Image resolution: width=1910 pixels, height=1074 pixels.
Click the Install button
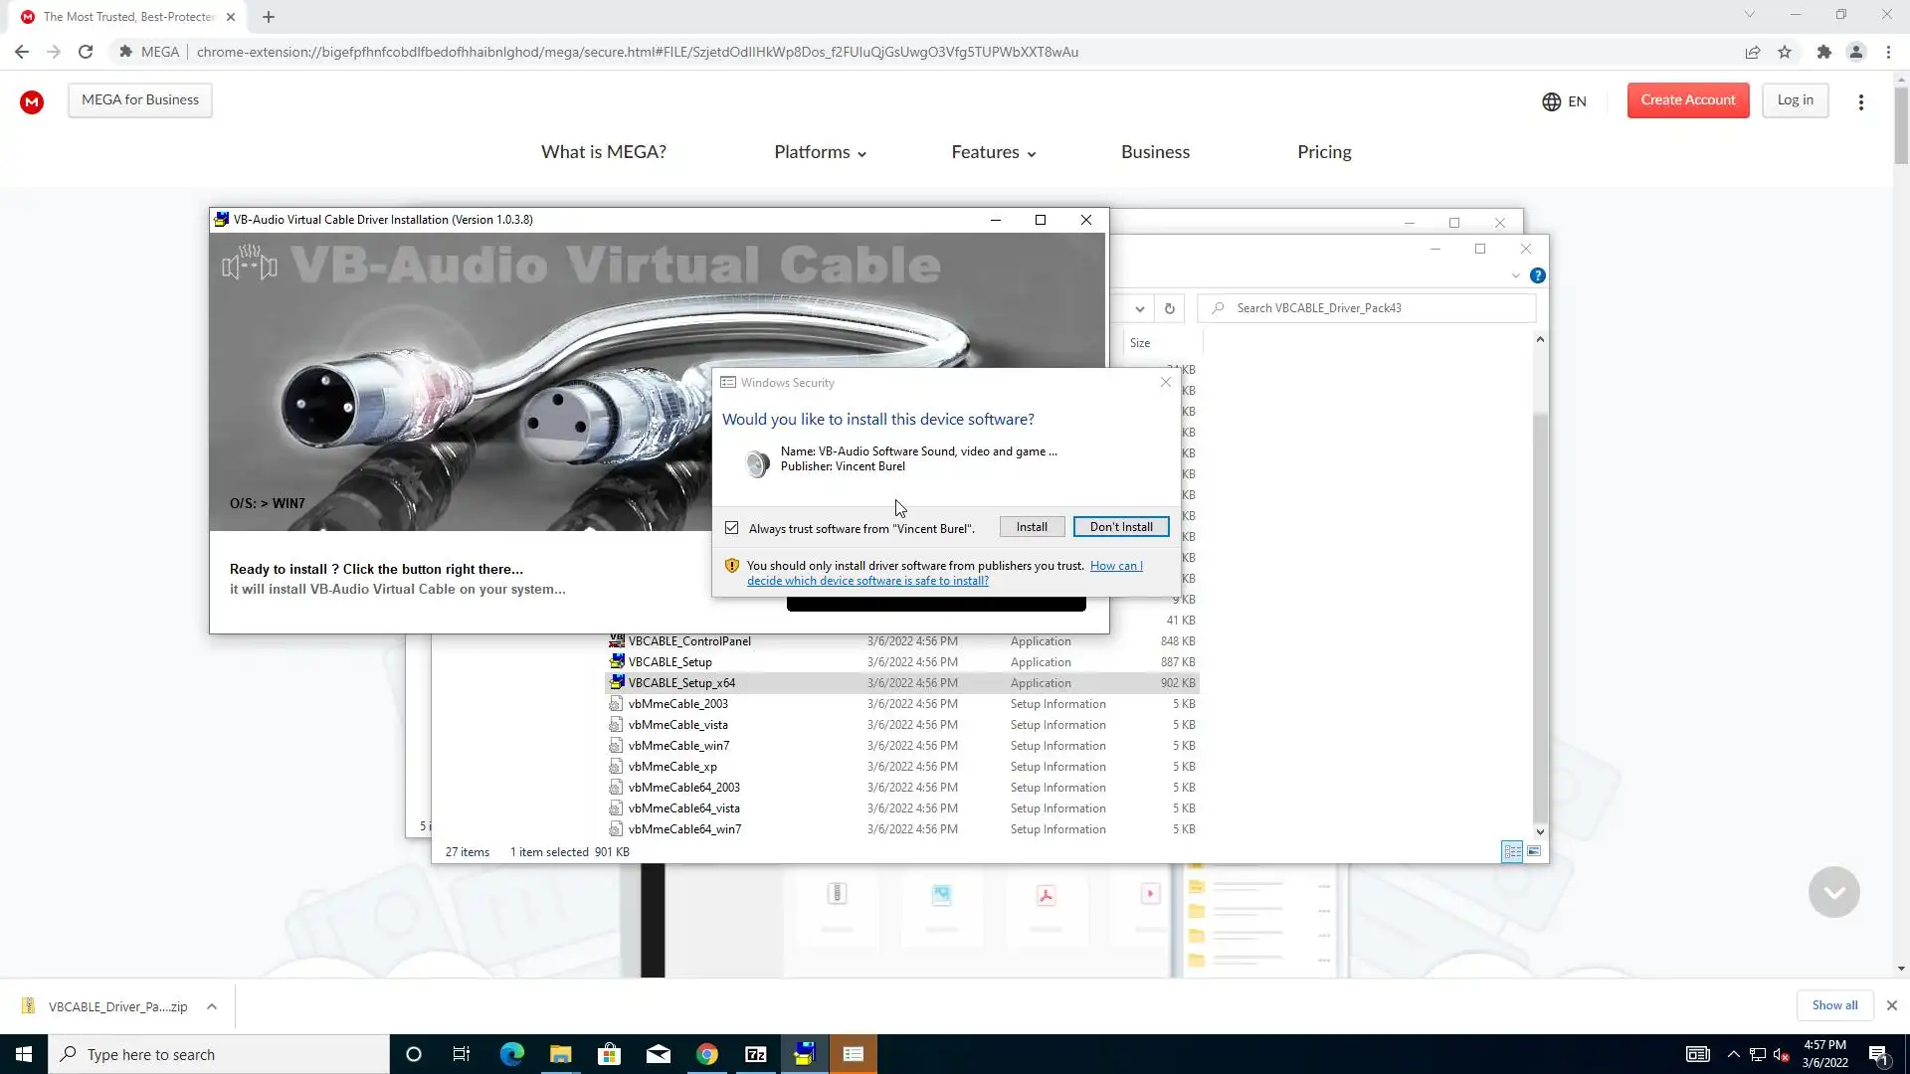(x=1032, y=527)
